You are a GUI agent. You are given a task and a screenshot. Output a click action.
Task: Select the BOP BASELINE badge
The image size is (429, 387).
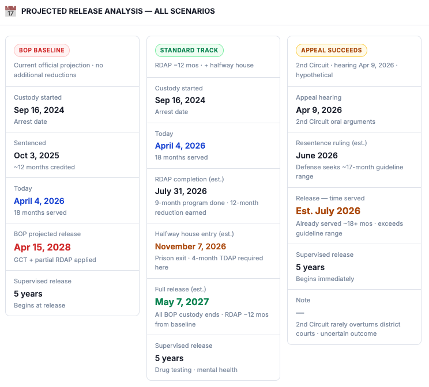tap(42, 50)
